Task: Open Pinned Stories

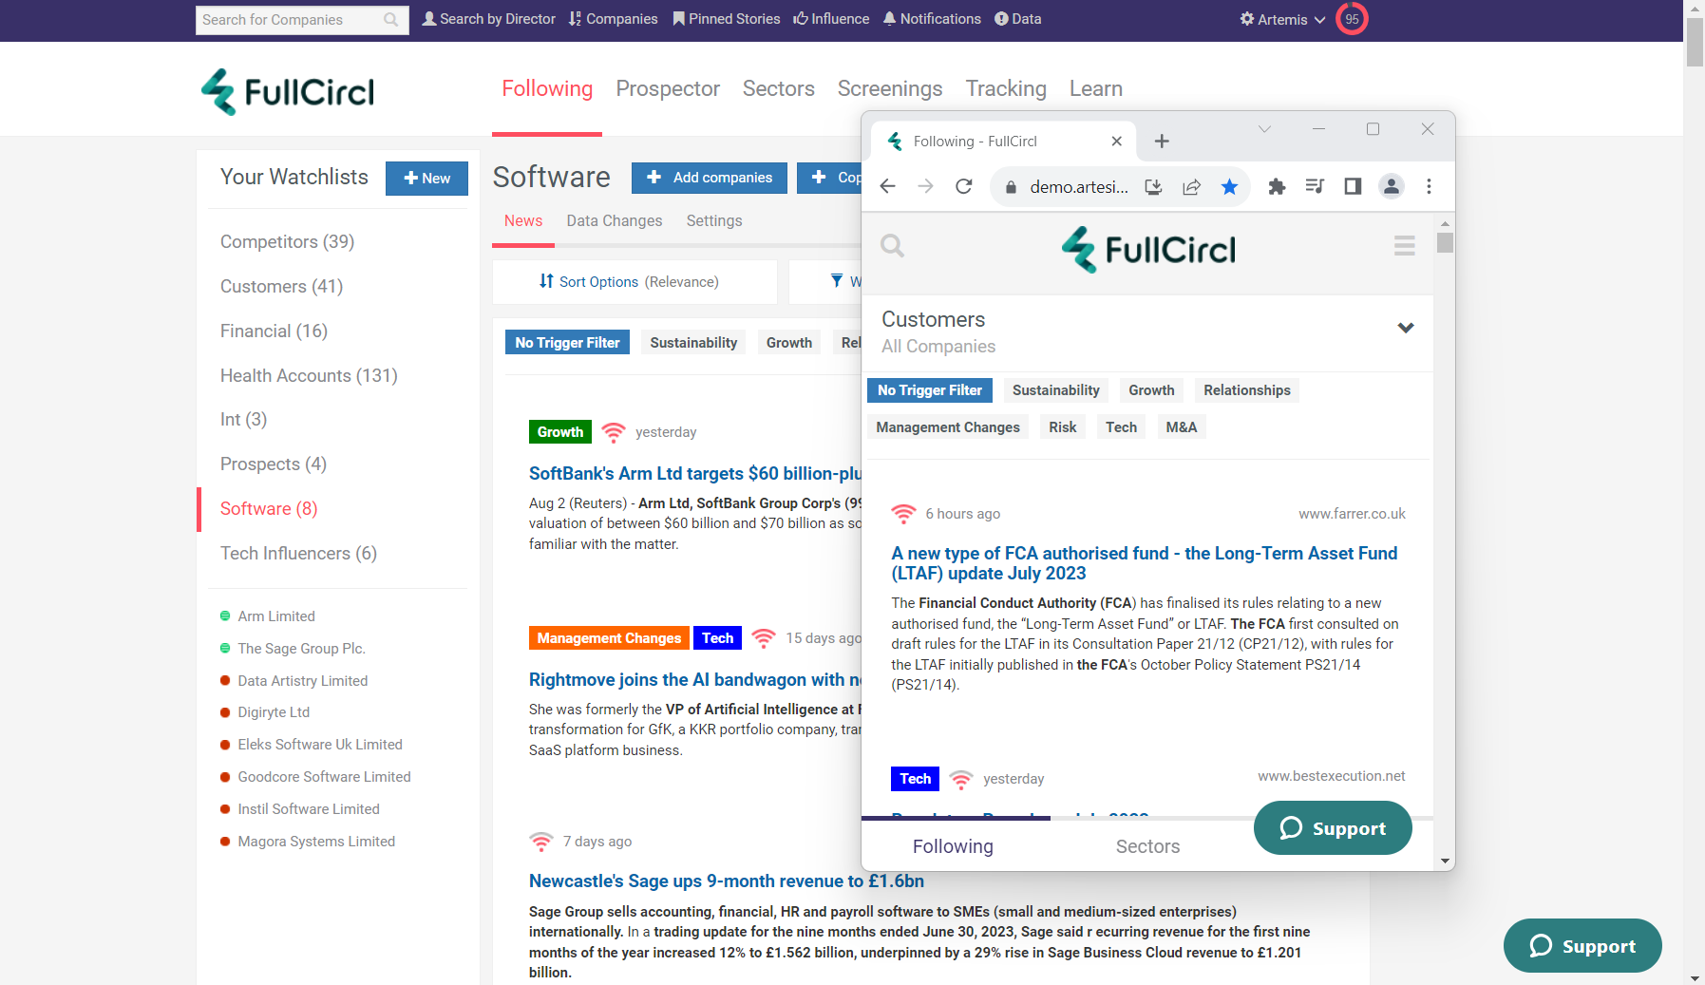Action: tap(727, 19)
